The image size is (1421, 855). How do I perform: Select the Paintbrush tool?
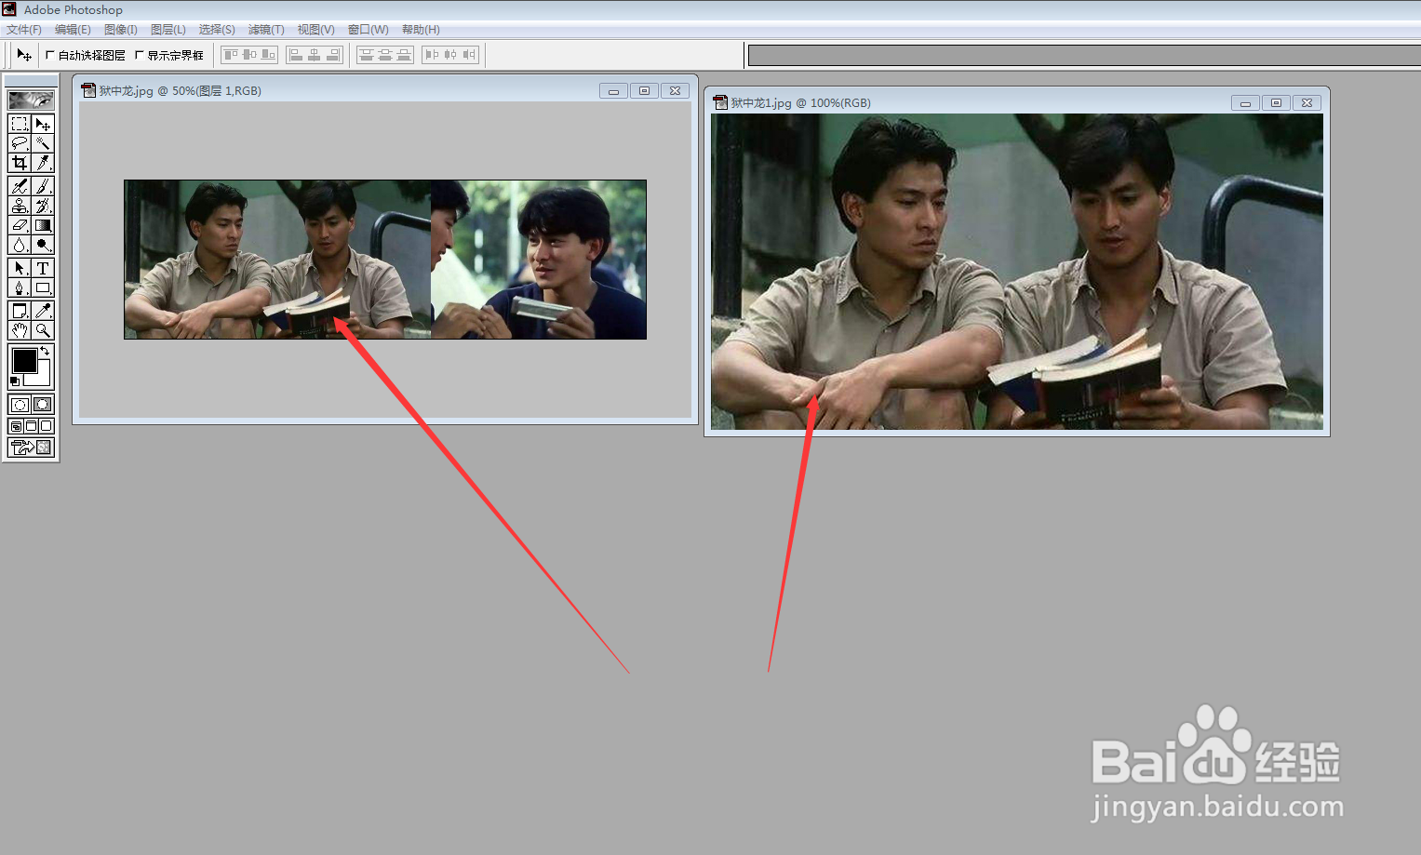click(x=43, y=186)
